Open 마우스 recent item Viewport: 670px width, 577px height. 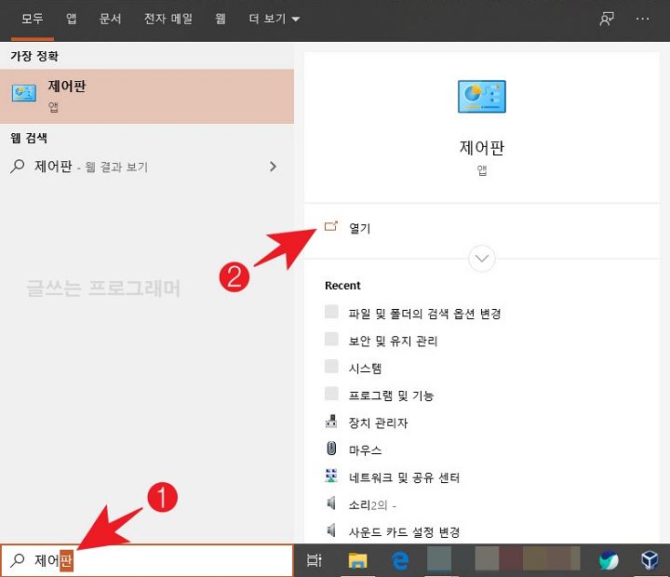[x=365, y=450]
